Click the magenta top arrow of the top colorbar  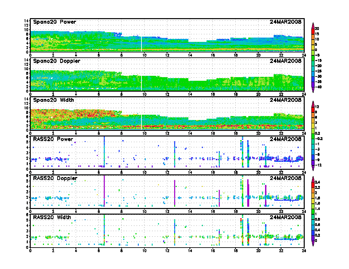pyautogui.click(x=313, y=26)
